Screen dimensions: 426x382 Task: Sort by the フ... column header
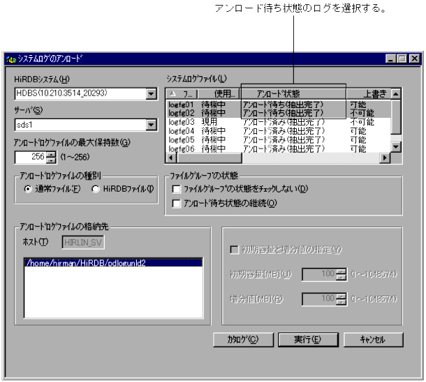click(182, 94)
